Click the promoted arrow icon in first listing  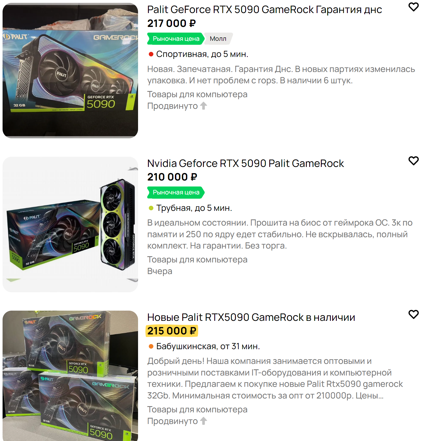(x=204, y=106)
